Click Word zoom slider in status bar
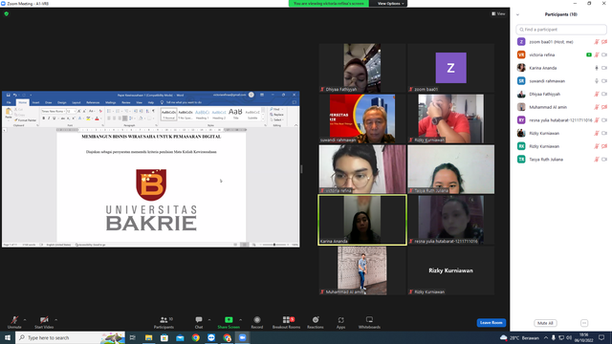612x344 pixels. [x=274, y=245]
